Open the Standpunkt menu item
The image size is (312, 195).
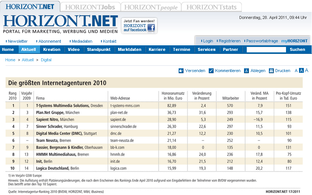[99, 49]
